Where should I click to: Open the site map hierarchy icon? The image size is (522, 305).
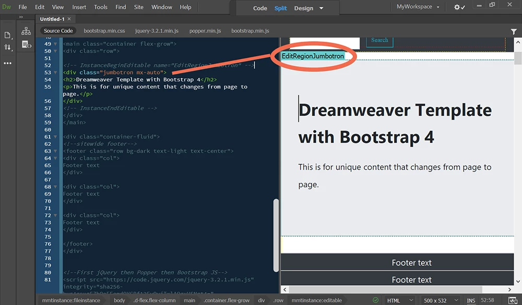point(26,31)
